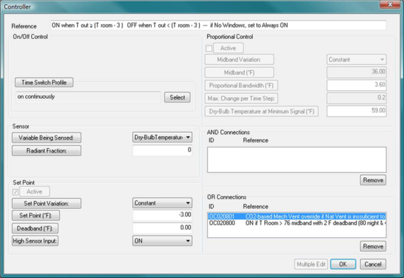Screen dimensions: 404x278
Task: Select OR connection row OC020800
Action: point(297,223)
